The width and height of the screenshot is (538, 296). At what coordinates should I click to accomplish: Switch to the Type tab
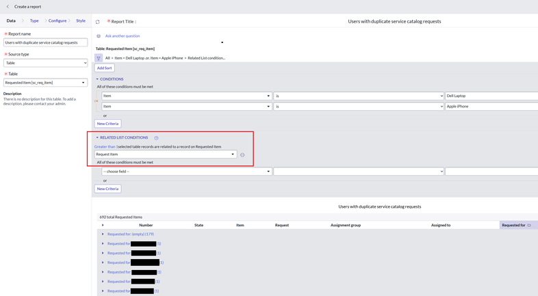click(x=34, y=21)
